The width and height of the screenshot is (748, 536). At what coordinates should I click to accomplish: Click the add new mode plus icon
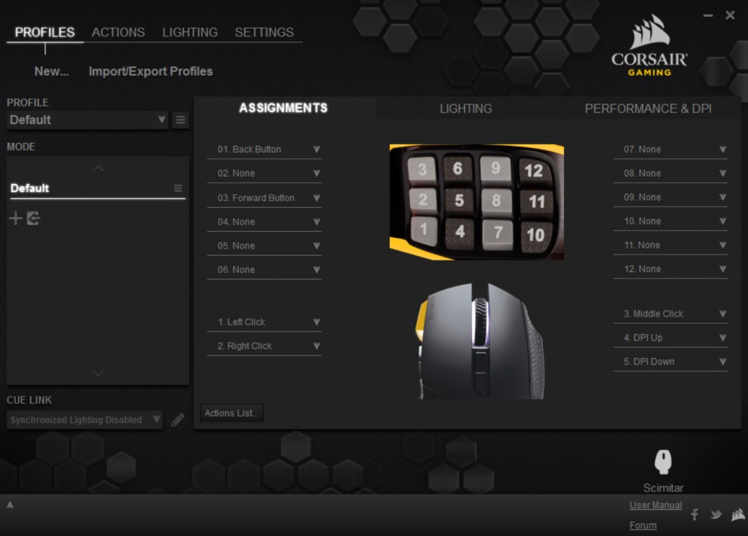(x=15, y=218)
